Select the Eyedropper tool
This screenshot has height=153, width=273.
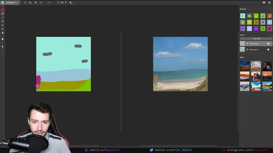3,29
